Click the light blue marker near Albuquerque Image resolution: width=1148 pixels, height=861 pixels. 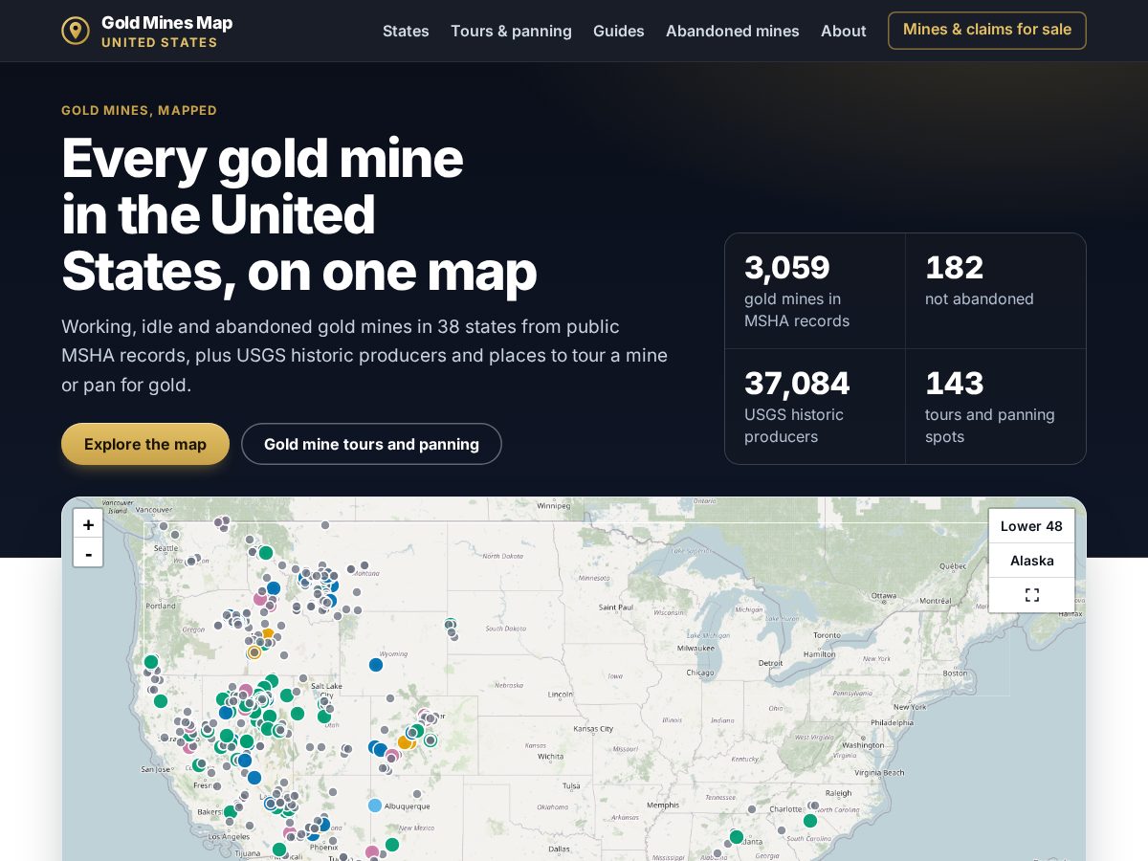point(375,806)
